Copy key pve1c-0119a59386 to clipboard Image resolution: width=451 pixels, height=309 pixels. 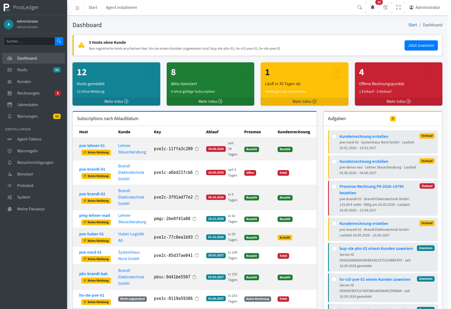[197, 299]
